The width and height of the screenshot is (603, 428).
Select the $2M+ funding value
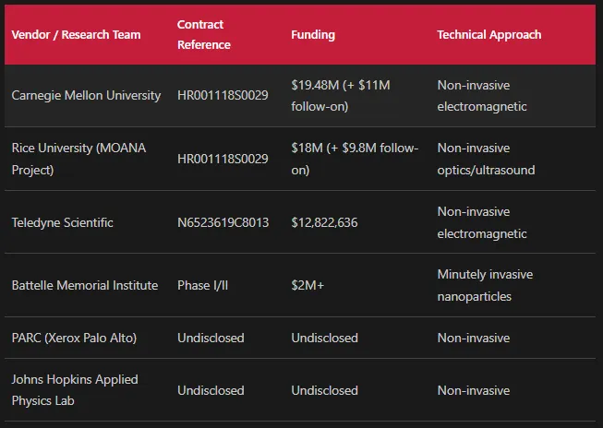308,285
